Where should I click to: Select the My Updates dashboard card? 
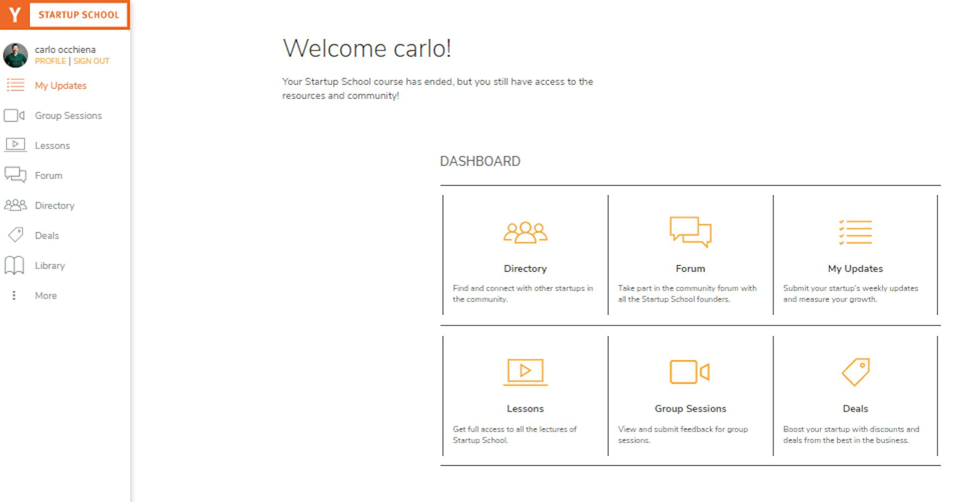(x=855, y=255)
